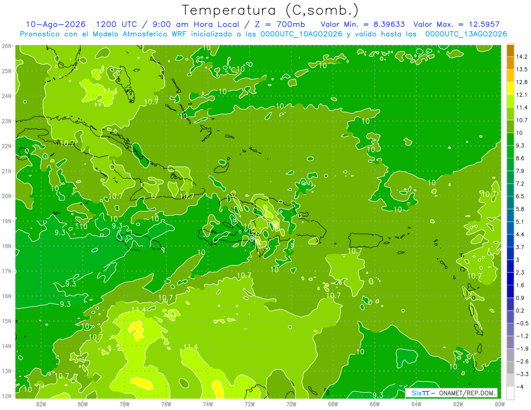
Task: Click the '64W' longitude axis label
Action: [416, 403]
